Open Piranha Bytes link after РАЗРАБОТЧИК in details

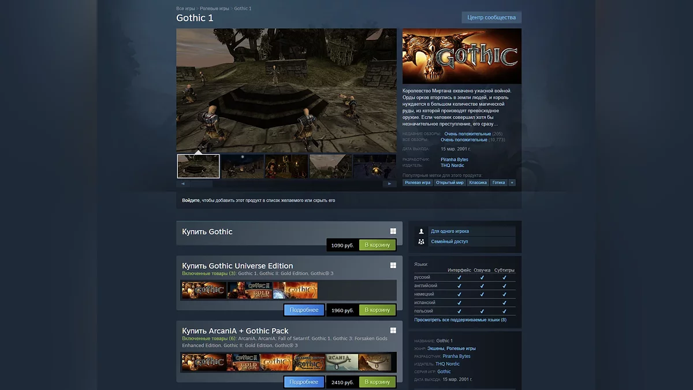(x=457, y=356)
